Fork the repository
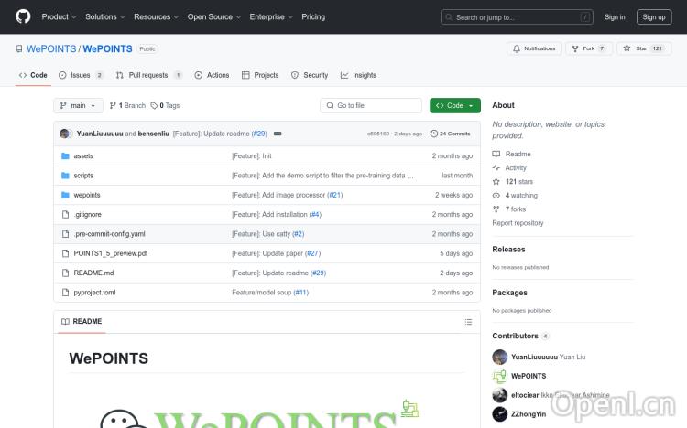 (589, 48)
